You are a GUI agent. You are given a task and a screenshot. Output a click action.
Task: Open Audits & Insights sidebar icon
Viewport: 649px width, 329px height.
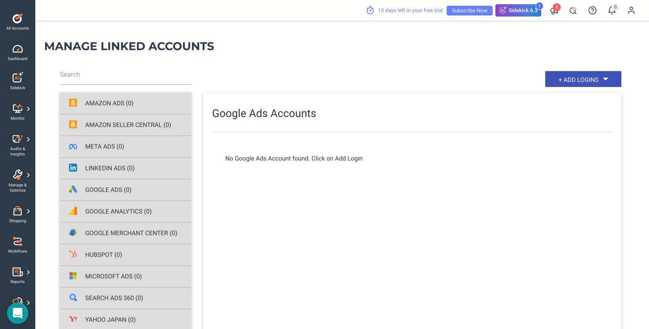[18, 139]
